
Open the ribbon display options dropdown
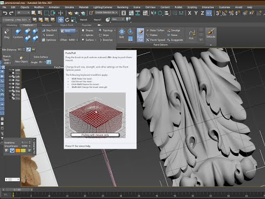coord(99,25)
